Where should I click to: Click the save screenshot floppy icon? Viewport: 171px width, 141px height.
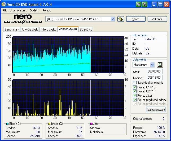(x=144, y=5)
